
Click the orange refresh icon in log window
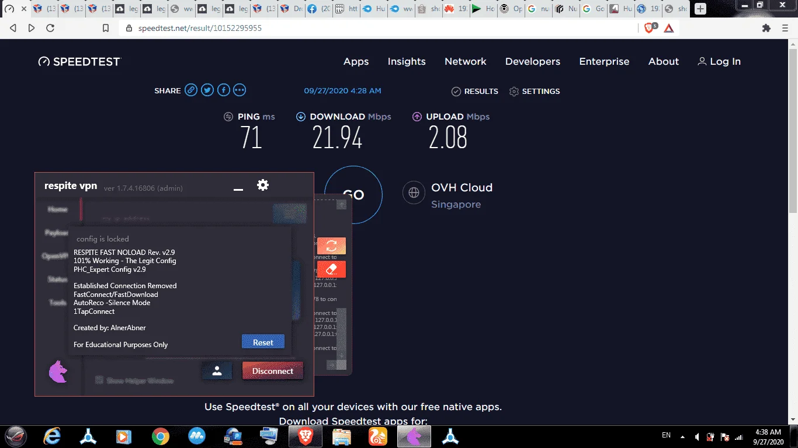[331, 246]
